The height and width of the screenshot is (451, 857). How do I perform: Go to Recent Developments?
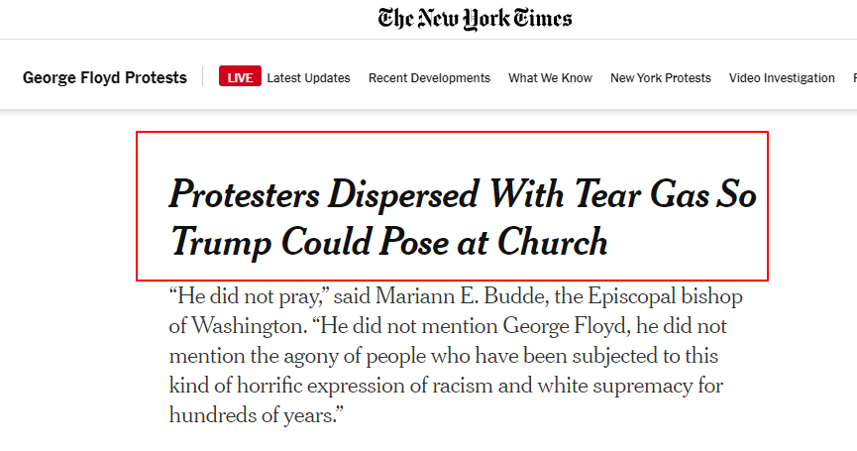pos(429,78)
